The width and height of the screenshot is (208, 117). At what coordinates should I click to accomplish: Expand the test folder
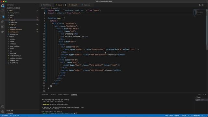(x=22, y=51)
